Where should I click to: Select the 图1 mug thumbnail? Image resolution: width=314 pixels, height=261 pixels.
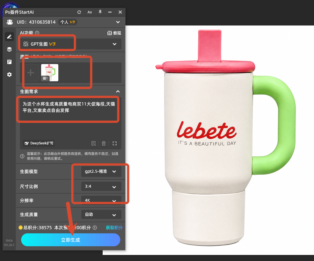point(50,73)
